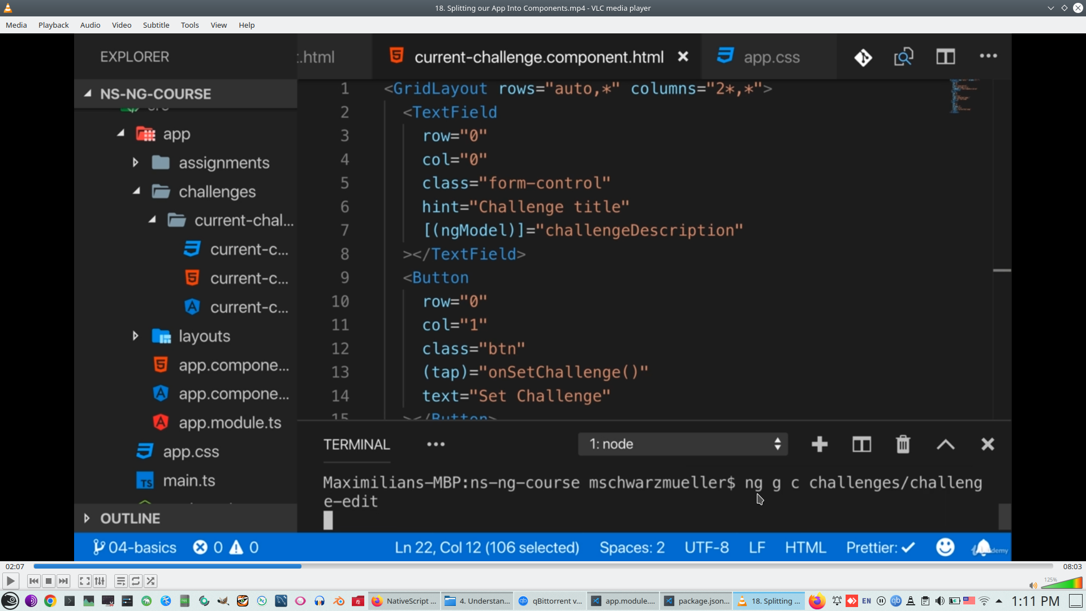Click the volume speaker mute icon
The width and height of the screenshot is (1086, 611).
coord(1033,586)
